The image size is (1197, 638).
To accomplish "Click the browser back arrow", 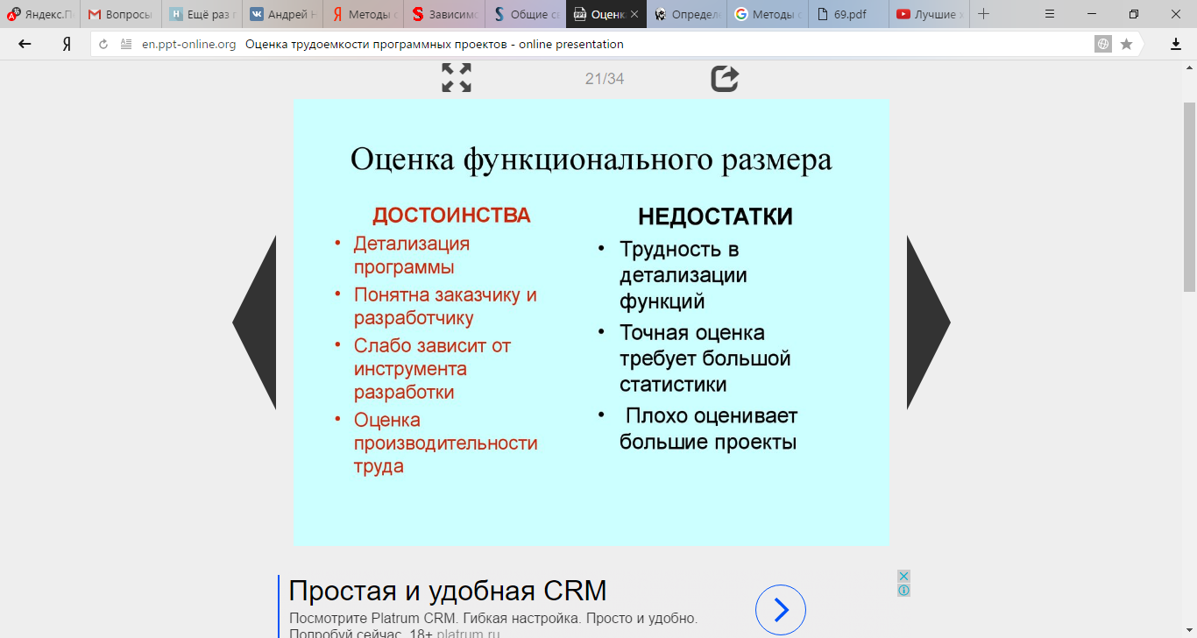I will 25,44.
